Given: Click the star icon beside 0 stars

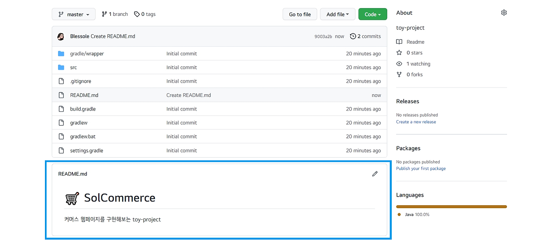Looking at the screenshot, I should tap(399, 53).
